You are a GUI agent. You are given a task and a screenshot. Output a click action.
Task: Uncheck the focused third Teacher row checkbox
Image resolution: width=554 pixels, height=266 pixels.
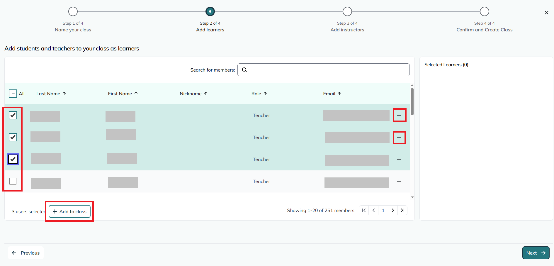[13, 159]
